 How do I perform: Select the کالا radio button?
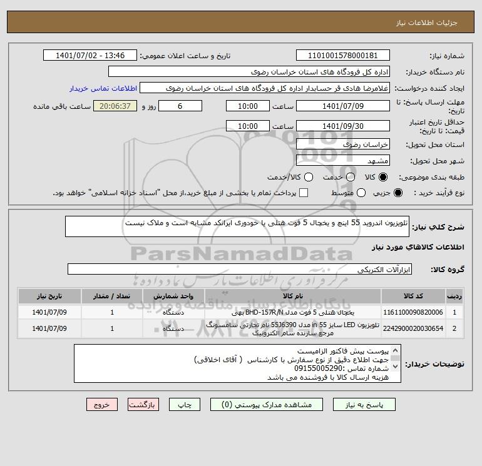[383, 177]
